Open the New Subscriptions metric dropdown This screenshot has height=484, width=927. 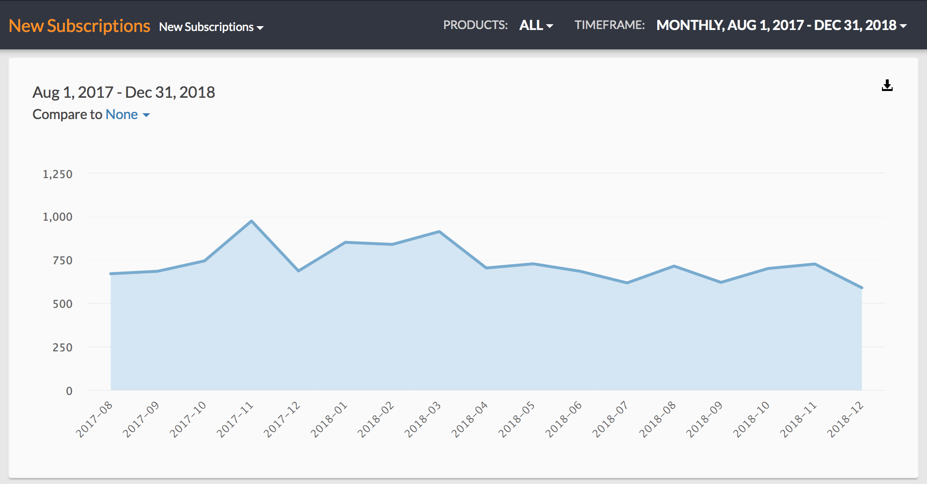tap(211, 27)
